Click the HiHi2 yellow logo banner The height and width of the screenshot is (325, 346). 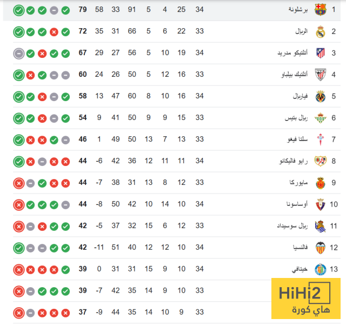pyautogui.click(x=306, y=299)
